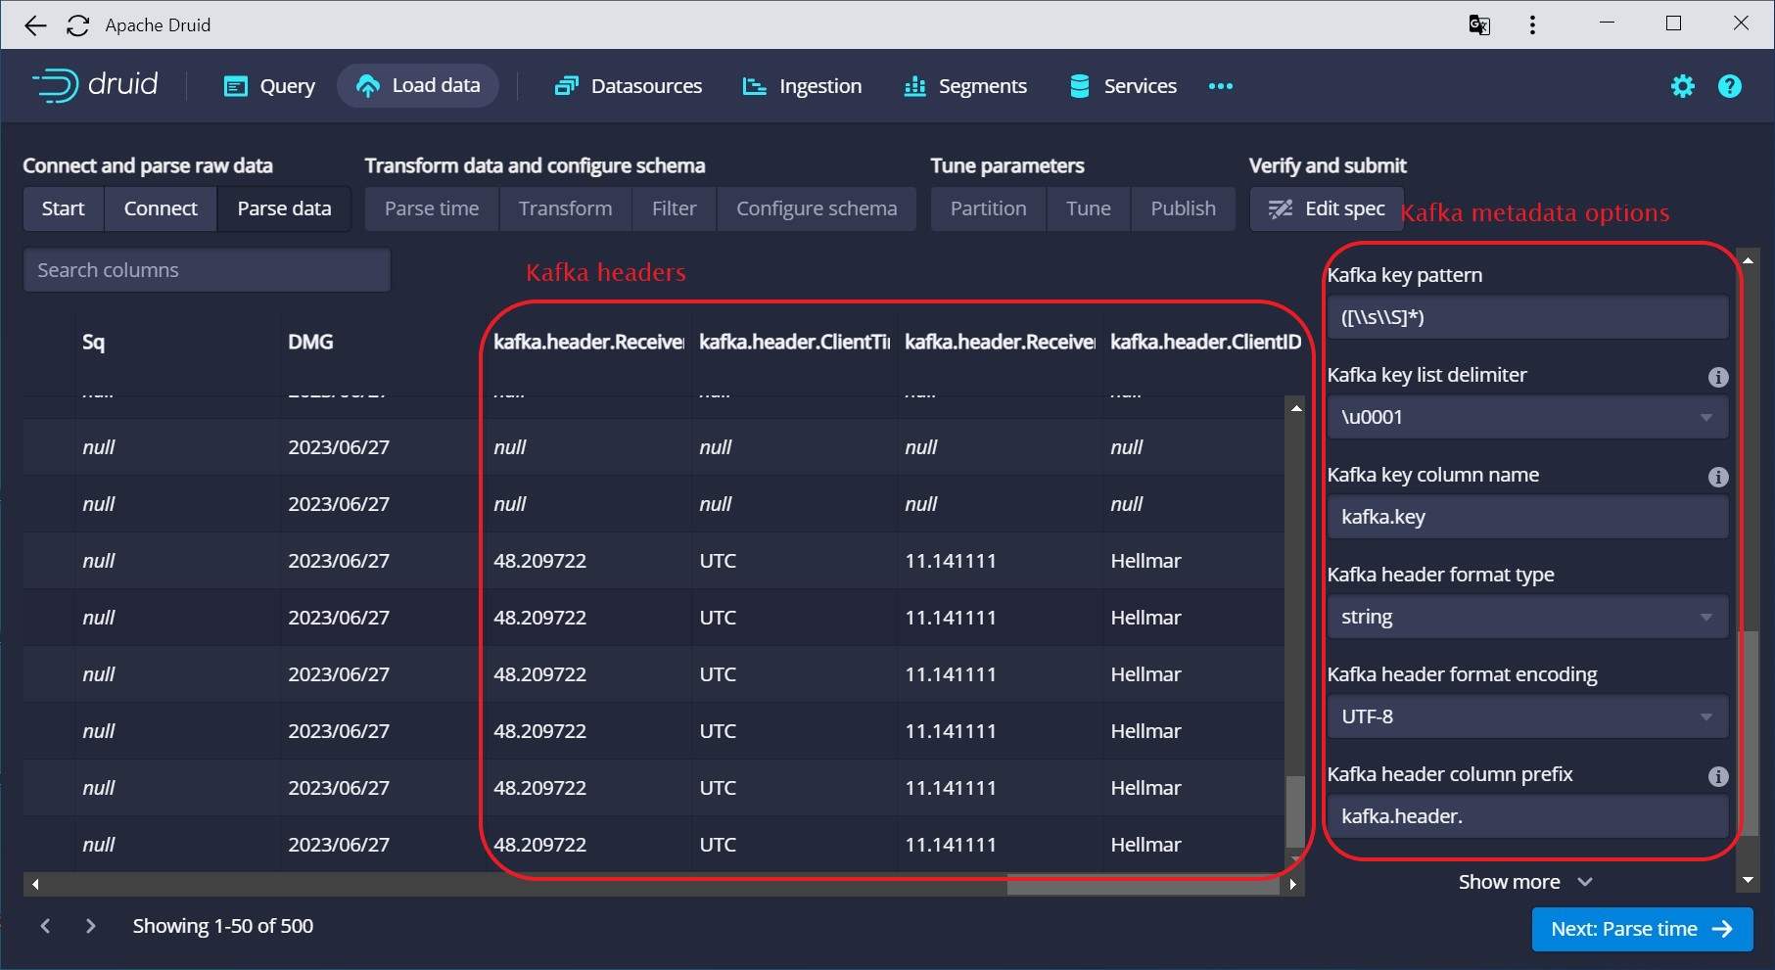Click the help question mark icon
The width and height of the screenshot is (1775, 970).
click(x=1729, y=85)
